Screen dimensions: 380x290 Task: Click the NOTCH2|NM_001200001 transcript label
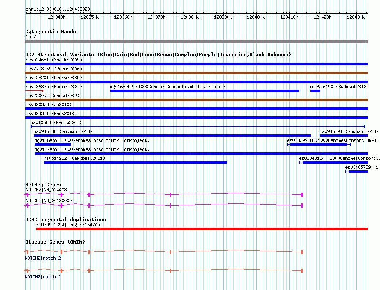[x=50, y=201]
